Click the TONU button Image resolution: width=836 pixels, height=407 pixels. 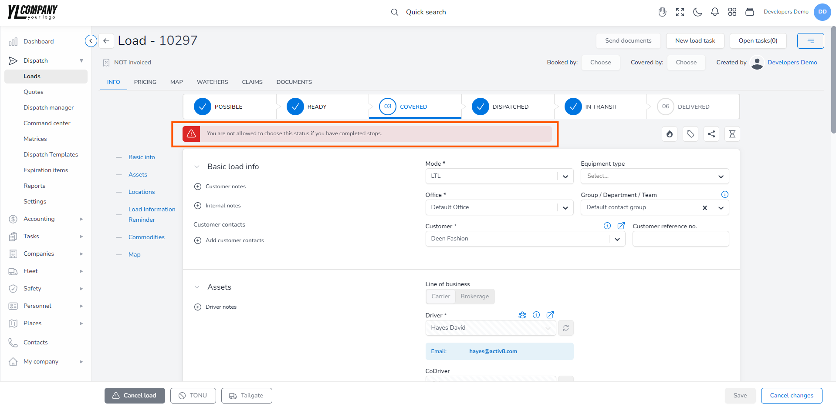click(193, 396)
